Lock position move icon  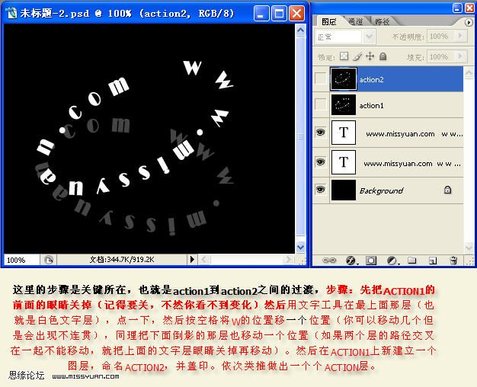click(370, 56)
